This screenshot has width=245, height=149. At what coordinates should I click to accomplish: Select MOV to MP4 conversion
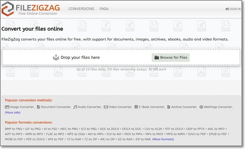click(x=133, y=134)
